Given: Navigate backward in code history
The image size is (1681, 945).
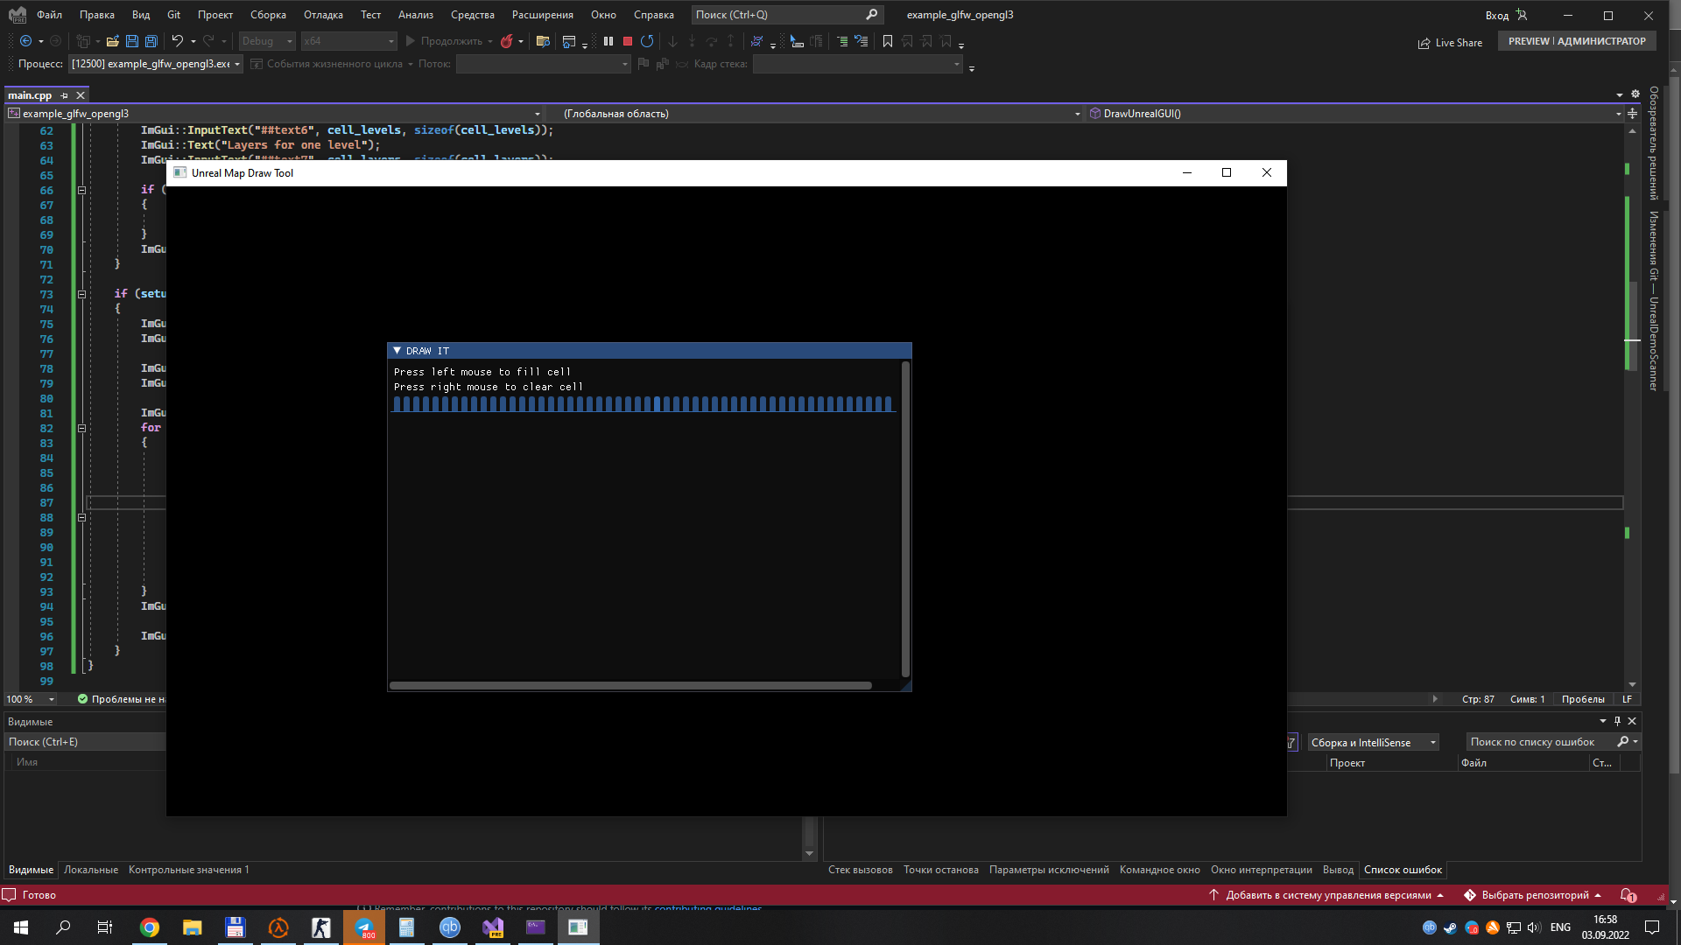Looking at the screenshot, I should [26, 40].
